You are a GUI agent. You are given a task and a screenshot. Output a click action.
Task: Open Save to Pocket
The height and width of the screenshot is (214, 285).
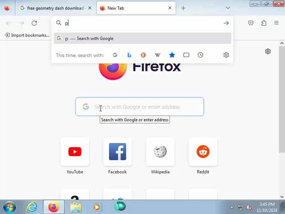click(251, 23)
